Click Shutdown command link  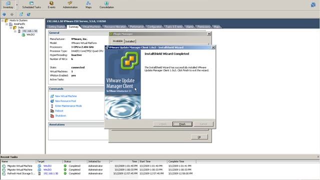(60, 115)
